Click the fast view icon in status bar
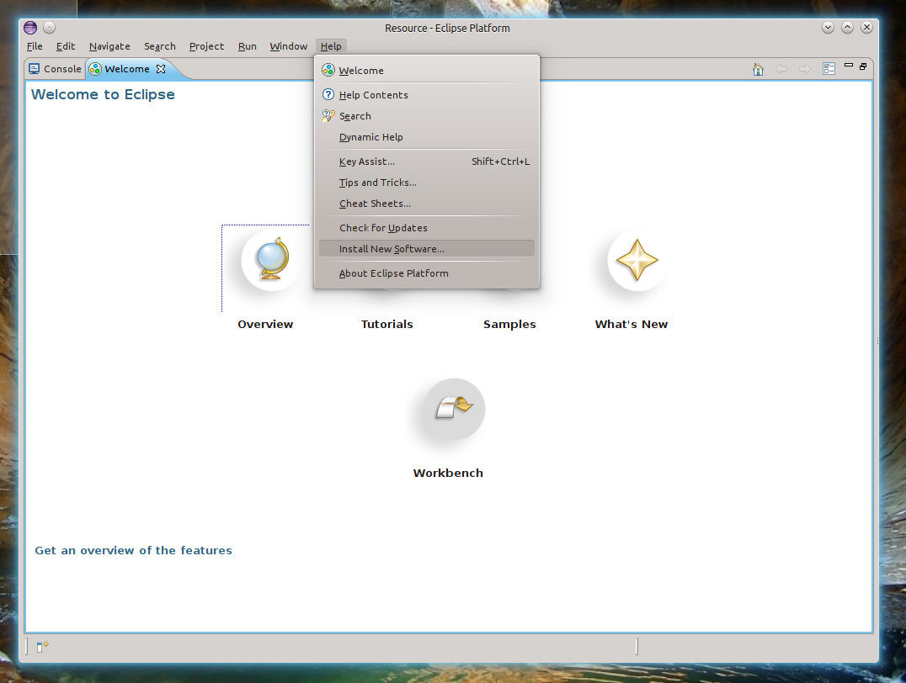The width and height of the screenshot is (906, 683). coord(42,646)
